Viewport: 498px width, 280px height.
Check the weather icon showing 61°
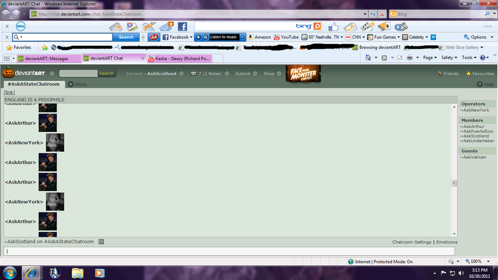149,27
